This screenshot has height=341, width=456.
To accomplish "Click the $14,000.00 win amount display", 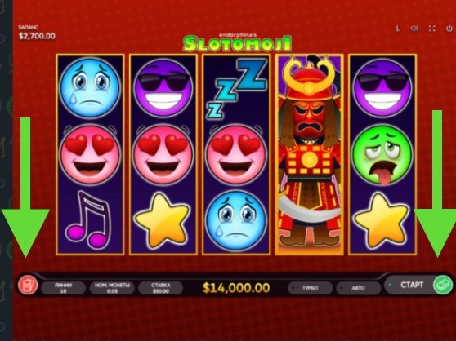I will (x=236, y=288).
